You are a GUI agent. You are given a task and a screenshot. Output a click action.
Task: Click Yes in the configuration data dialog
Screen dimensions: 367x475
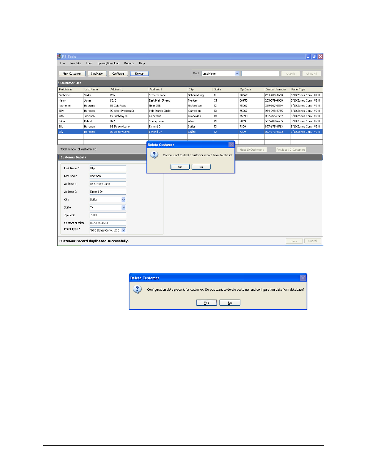click(x=207, y=303)
